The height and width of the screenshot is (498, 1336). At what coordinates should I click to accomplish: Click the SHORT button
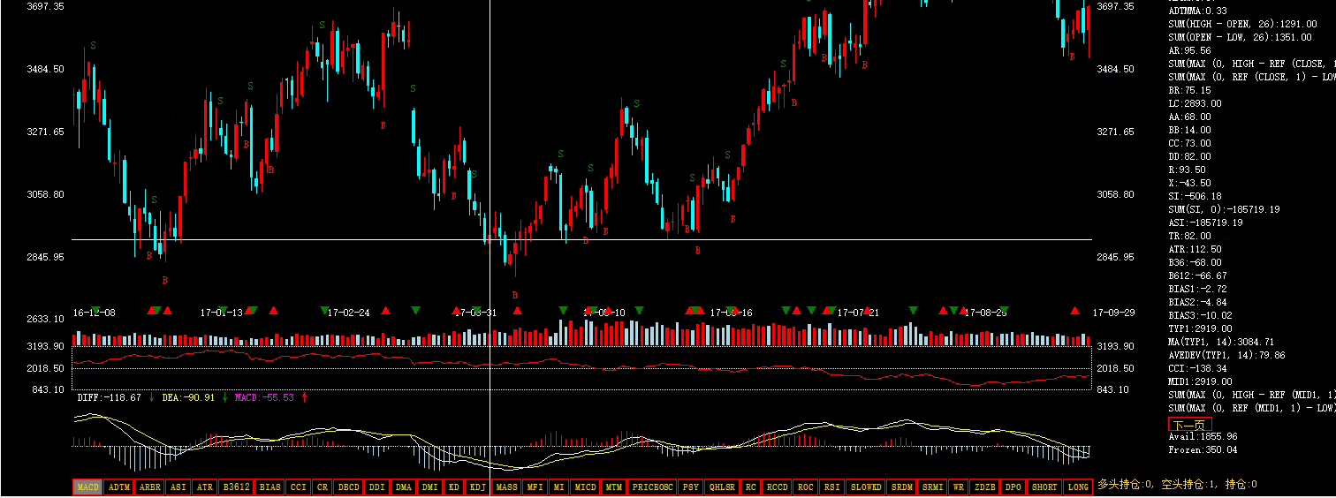pos(1044,487)
